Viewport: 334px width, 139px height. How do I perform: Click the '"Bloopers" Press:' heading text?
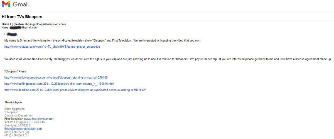(15, 71)
